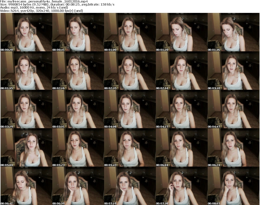Select the thumbnail timestamped 00:01:36
Screen dimensions: 260x205
tap(234, 32)
